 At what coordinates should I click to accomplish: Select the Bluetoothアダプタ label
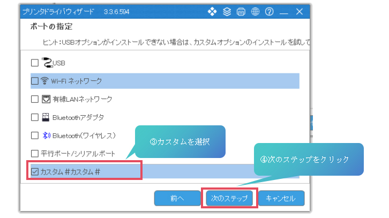coord(78,117)
